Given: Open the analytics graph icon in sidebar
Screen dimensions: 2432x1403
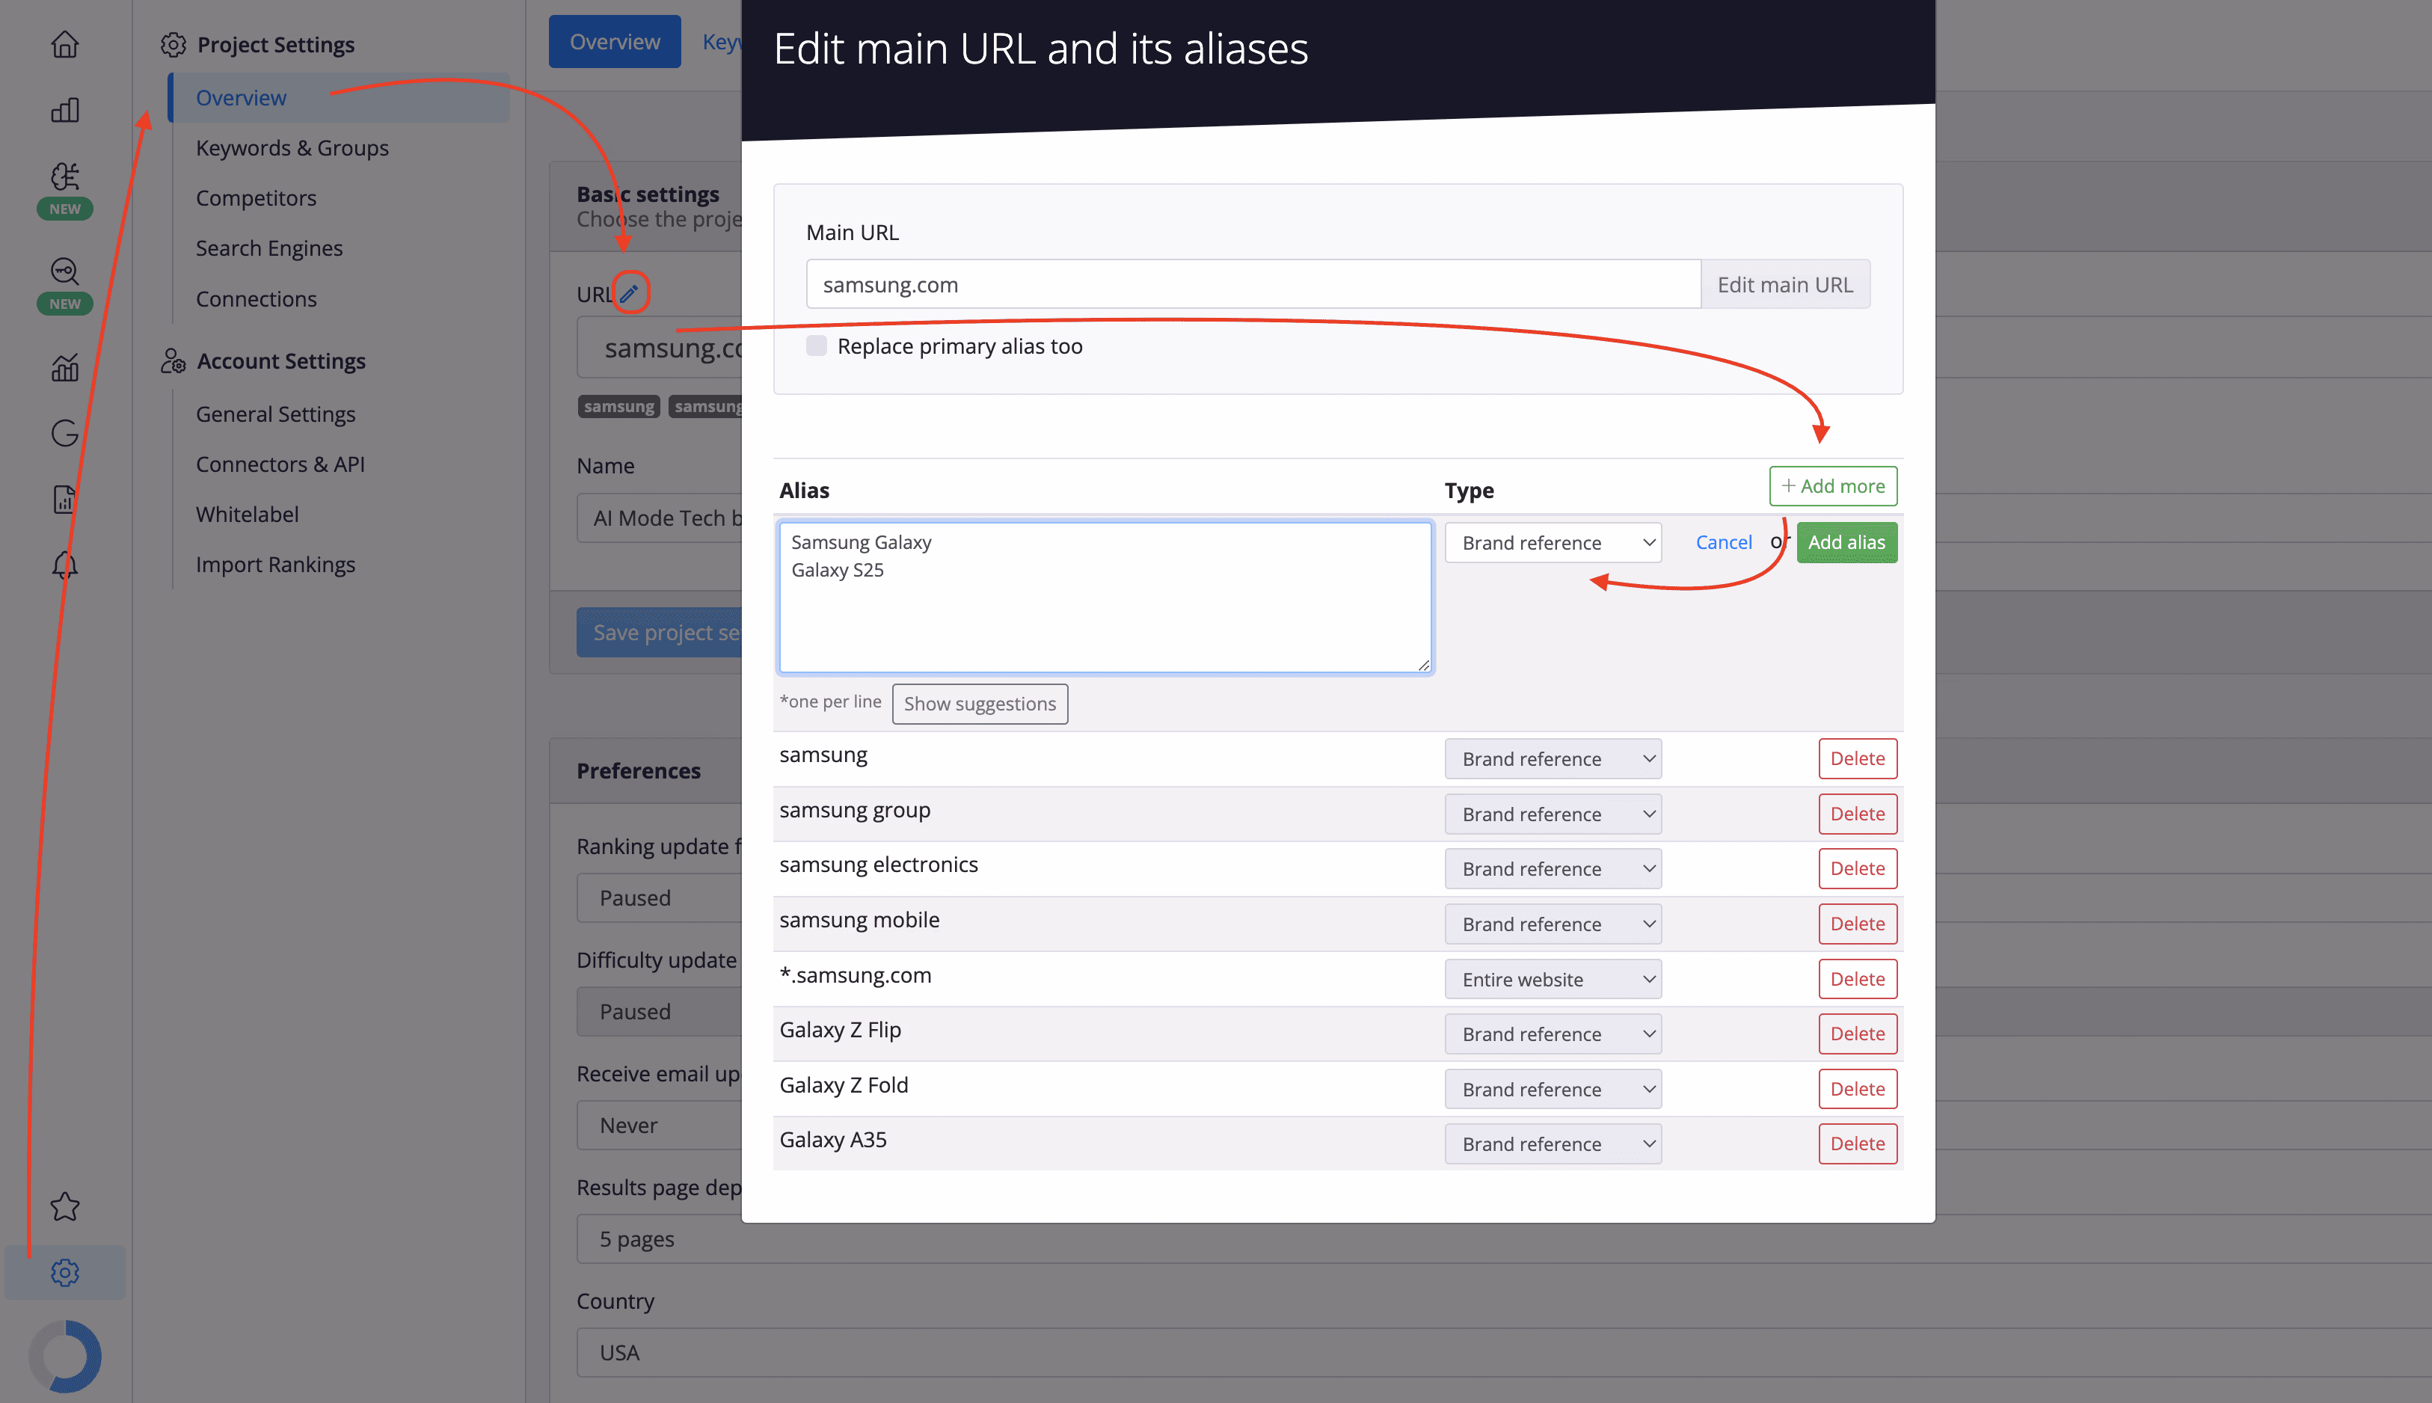Looking at the screenshot, I should point(64,367).
